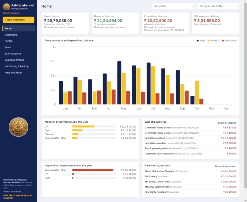The width and height of the screenshot is (247, 202).
Task: Select Home in the sidebar
Action: pos(18,28)
